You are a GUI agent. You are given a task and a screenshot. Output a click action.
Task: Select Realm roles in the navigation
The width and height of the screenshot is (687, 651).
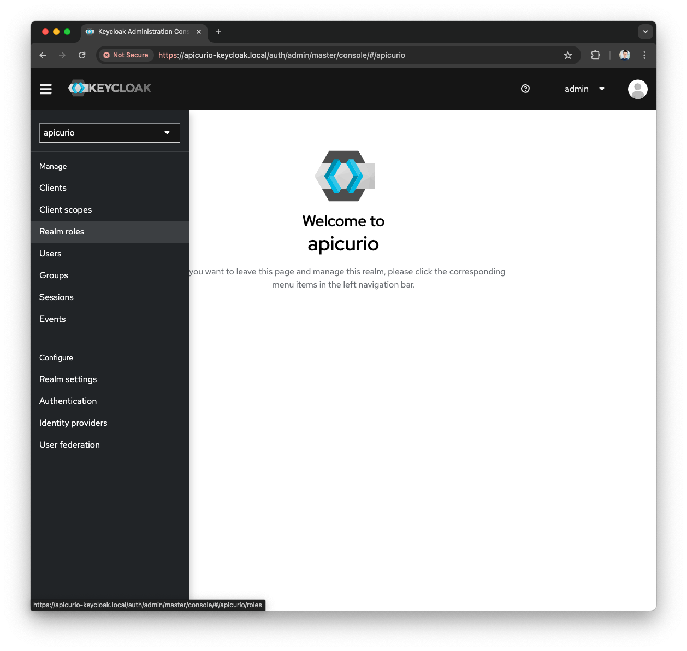point(62,232)
